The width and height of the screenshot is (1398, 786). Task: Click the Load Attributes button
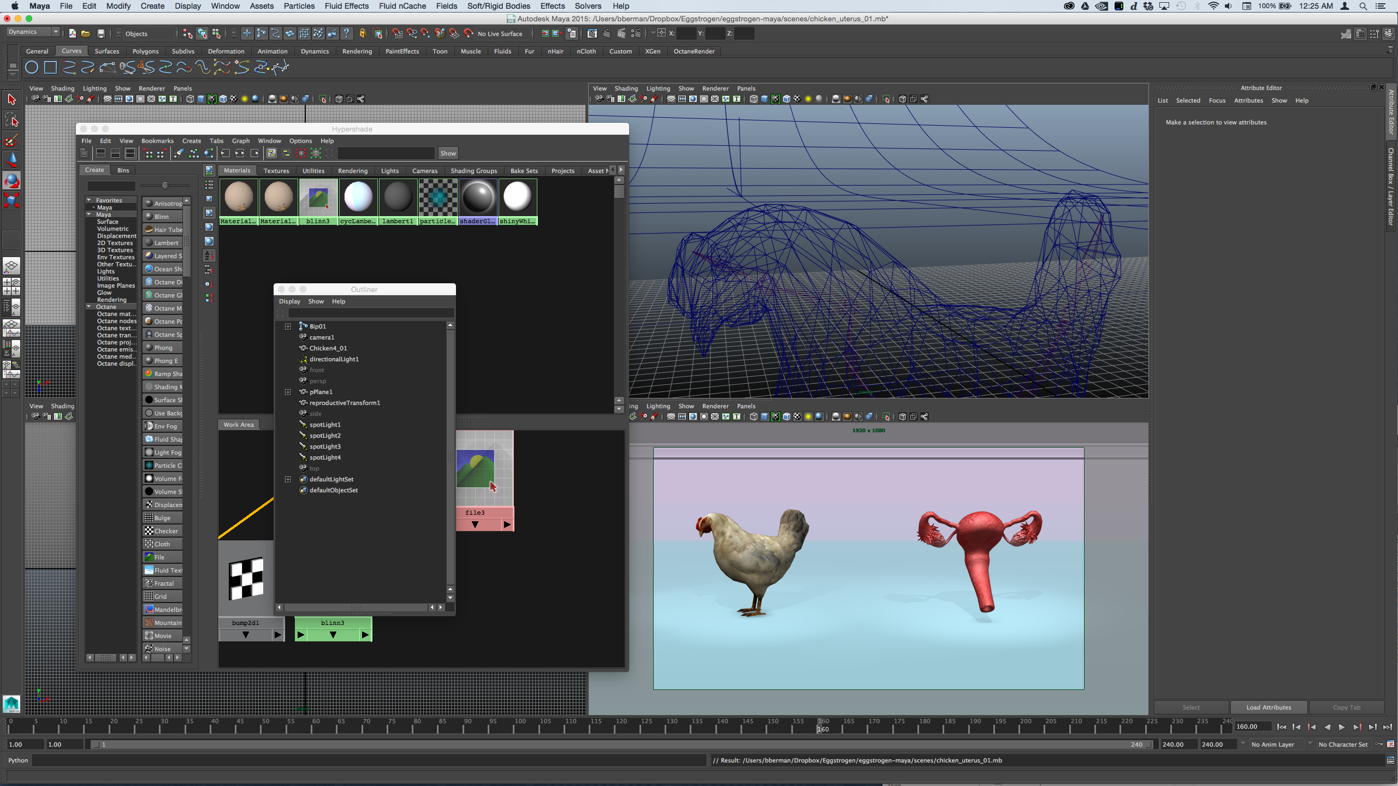(1268, 707)
